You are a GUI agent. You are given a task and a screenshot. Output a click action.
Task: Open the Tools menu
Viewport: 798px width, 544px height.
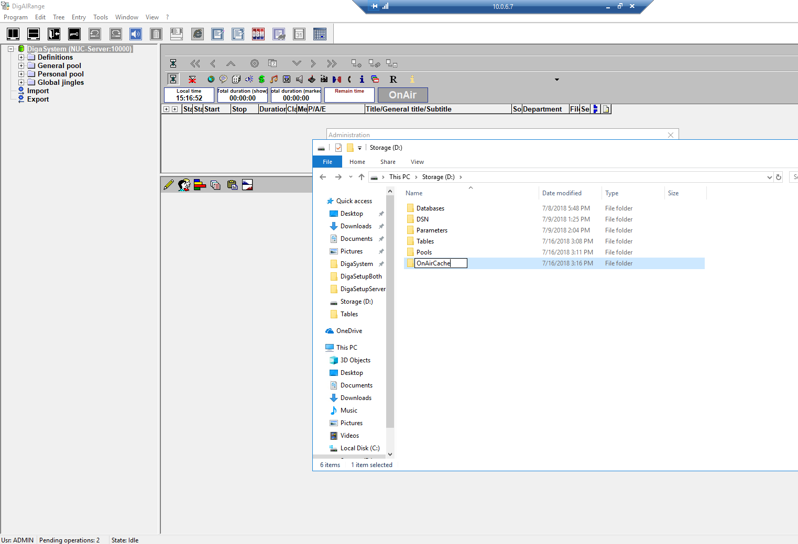point(101,17)
